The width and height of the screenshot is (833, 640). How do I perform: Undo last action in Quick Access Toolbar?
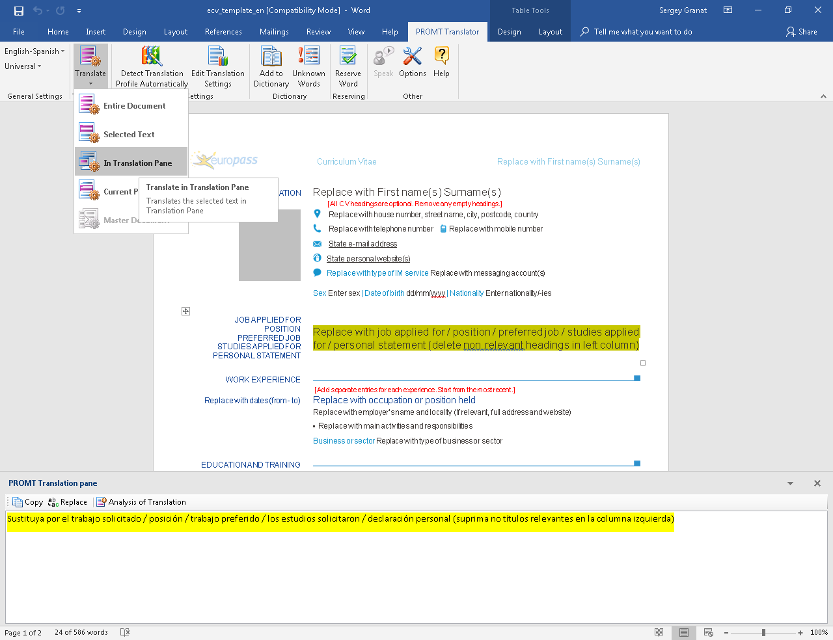[38, 10]
